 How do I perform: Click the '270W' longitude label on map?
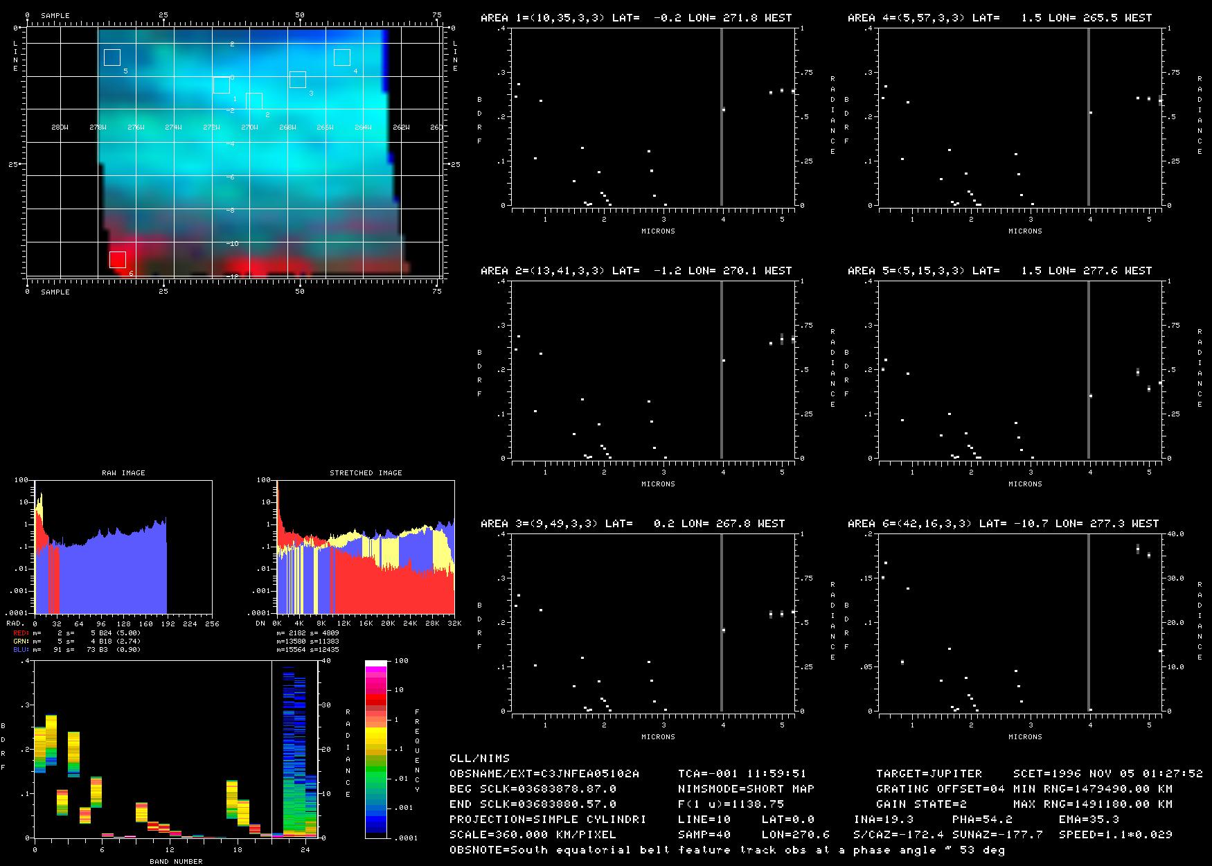click(249, 127)
